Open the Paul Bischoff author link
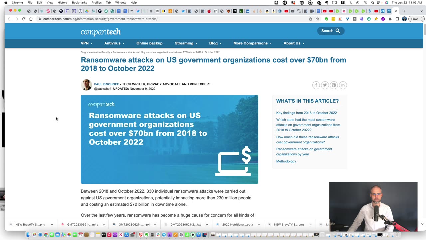The height and width of the screenshot is (240, 426). click(106, 84)
